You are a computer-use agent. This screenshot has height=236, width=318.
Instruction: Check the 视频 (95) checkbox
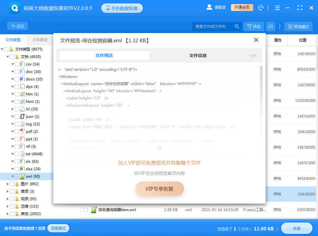point(12,199)
